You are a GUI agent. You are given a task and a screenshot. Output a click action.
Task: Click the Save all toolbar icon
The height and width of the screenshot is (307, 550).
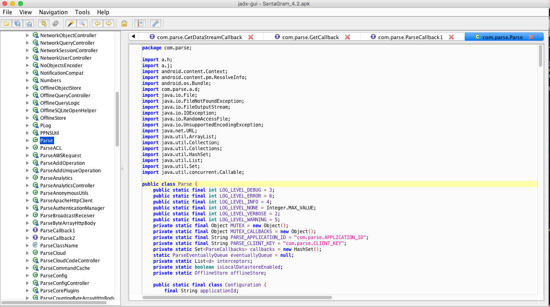(17, 23)
